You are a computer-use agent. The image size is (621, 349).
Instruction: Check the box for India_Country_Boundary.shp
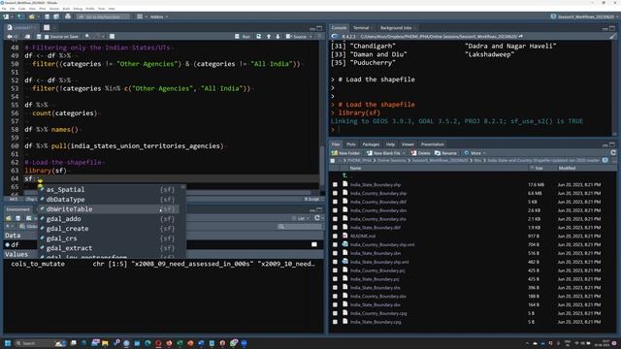click(335, 194)
